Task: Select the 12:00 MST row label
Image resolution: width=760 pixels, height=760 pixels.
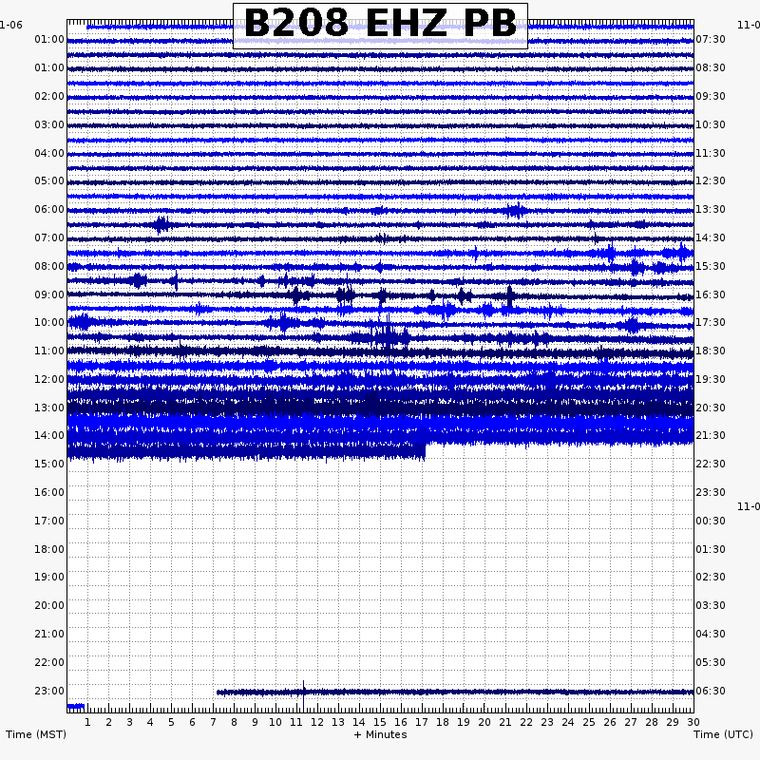Action: (49, 379)
